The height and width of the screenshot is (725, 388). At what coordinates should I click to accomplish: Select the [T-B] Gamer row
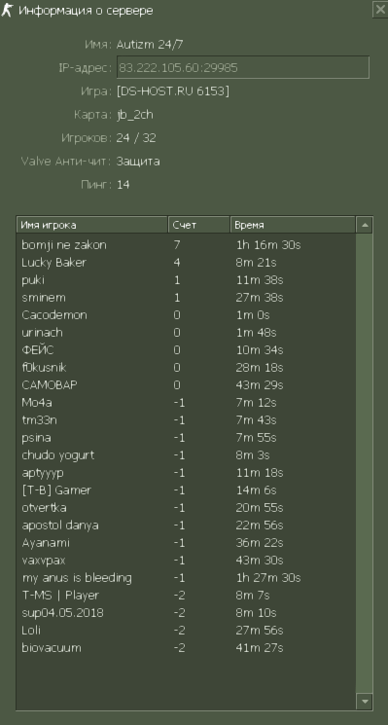pos(186,490)
